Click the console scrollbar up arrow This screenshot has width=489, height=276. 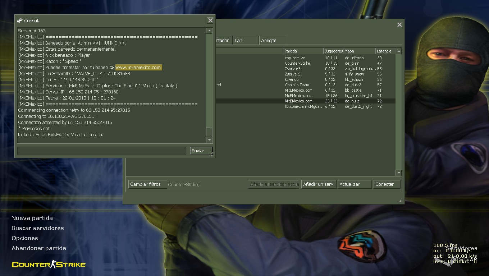tap(209, 31)
